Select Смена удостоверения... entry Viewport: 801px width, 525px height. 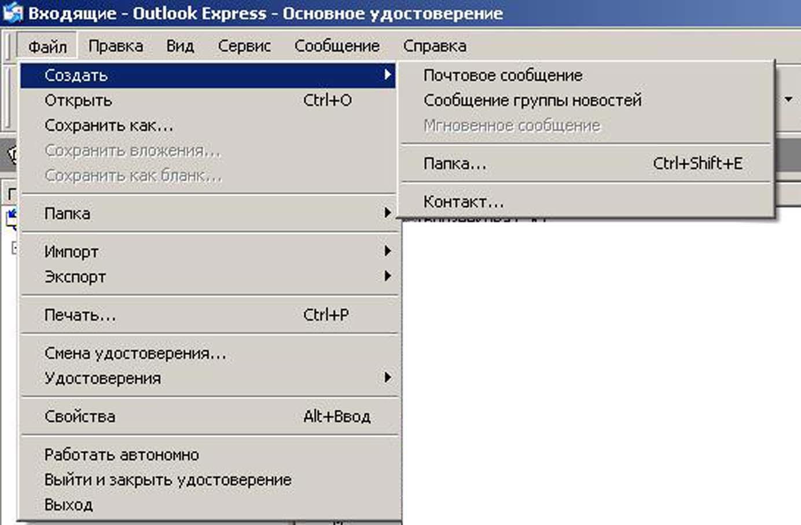coord(208,353)
